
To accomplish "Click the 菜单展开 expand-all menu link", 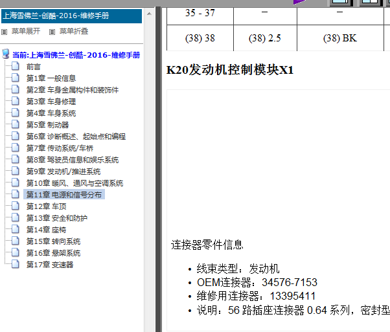I will click(x=26, y=31).
